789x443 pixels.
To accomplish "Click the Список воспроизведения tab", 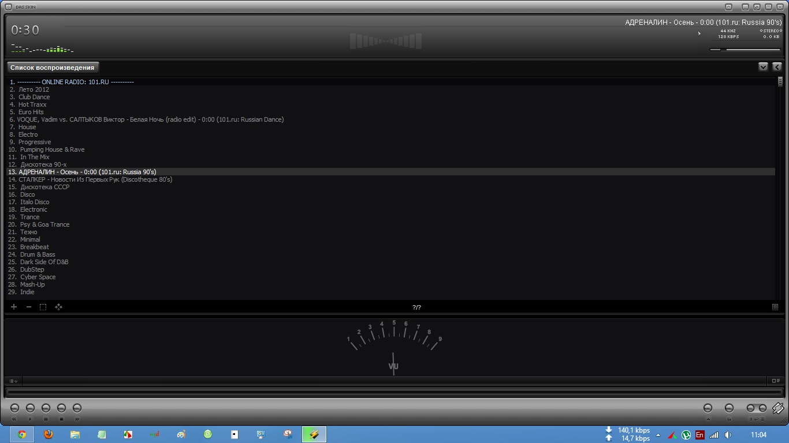I will (x=52, y=67).
